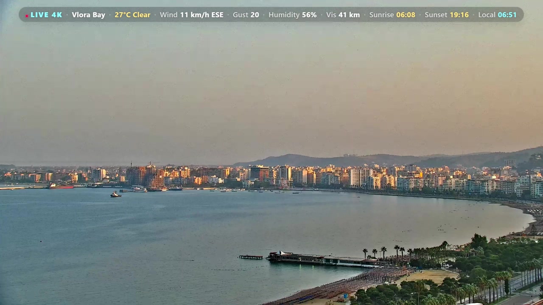Screen dimensions: 543x305
Task: Click the 27°C Clear temperature reading
Action: [132, 15]
